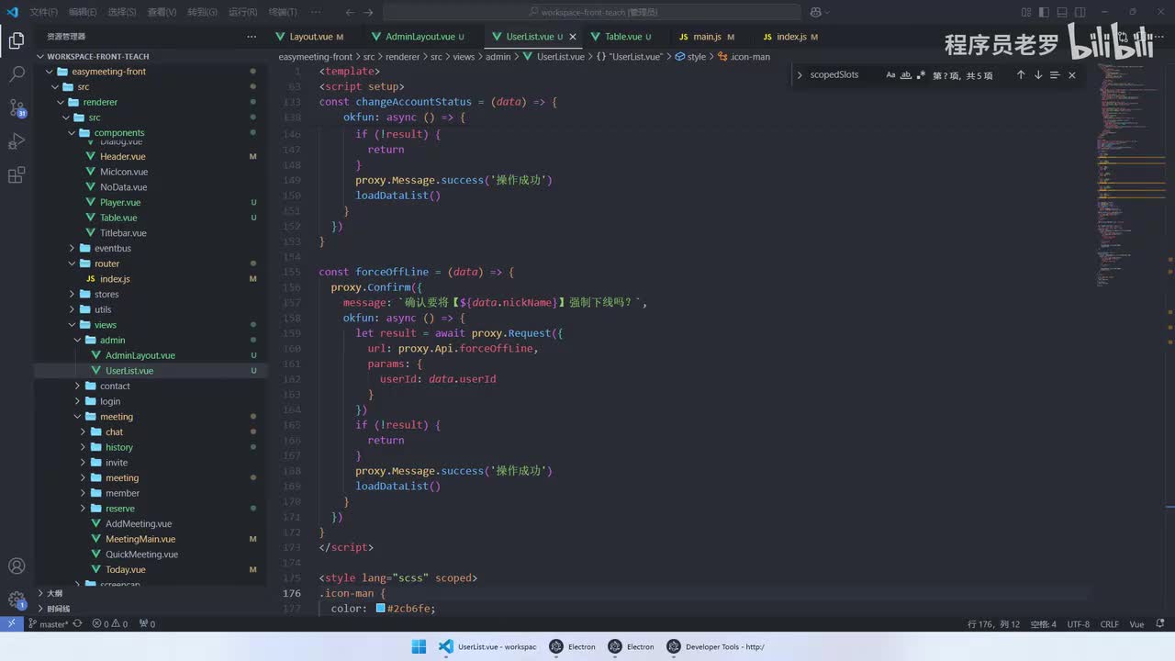1175x661 pixels.
Task: Click the master branch in status bar
Action: (x=48, y=624)
